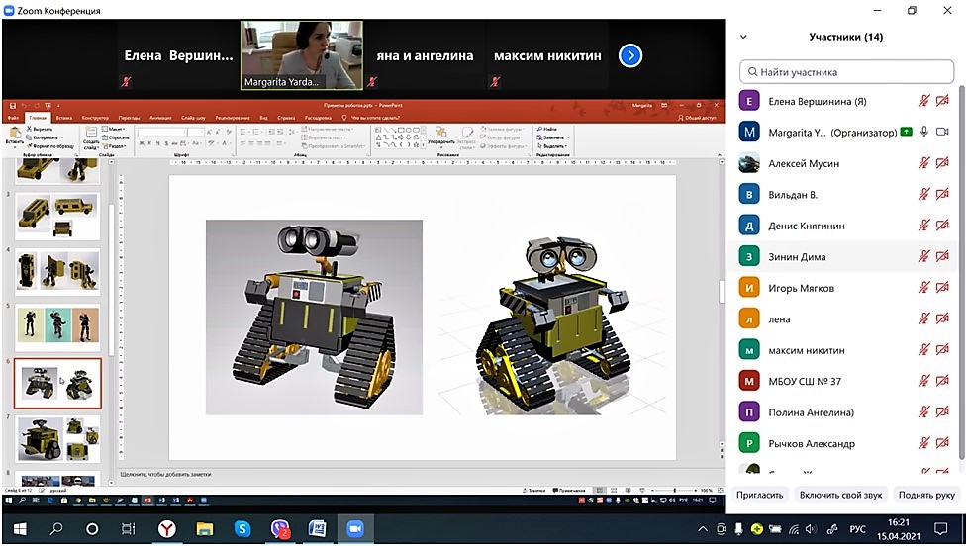This screenshot has height=546, width=968.
Task: Click muted mic icon for Елена Вершинина (Я)
Action: point(924,101)
